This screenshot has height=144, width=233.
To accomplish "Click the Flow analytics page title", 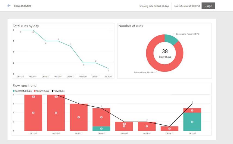I will coord(23,6).
